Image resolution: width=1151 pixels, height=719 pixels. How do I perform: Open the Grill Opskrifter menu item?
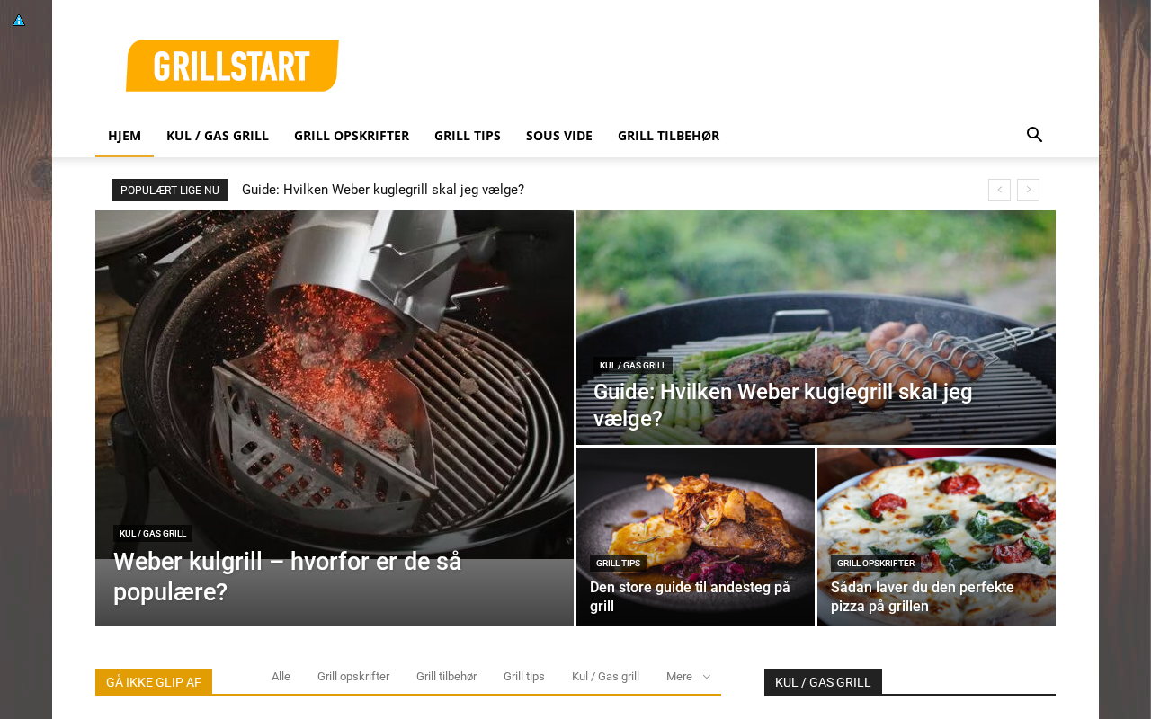[352, 136]
